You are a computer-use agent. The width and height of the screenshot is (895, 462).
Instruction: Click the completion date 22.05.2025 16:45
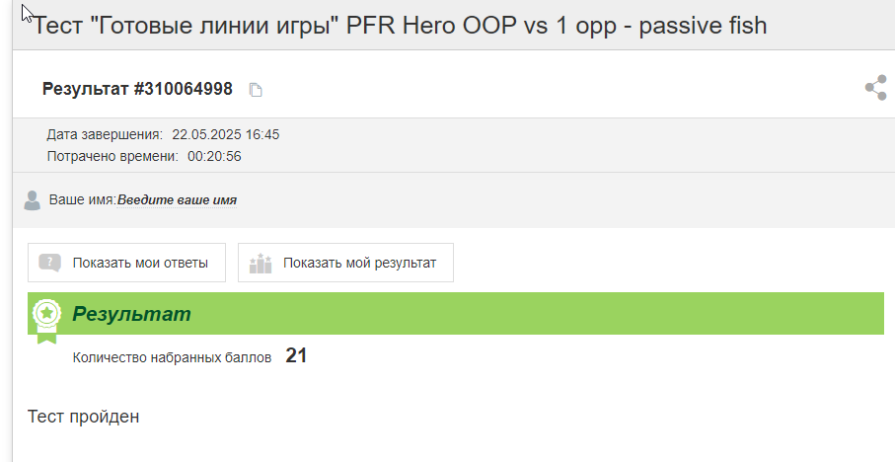(x=225, y=135)
